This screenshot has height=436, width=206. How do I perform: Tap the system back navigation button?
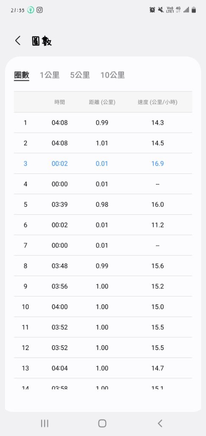(x=160, y=423)
